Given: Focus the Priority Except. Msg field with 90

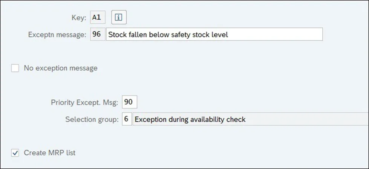Looking at the screenshot, I should pyautogui.click(x=130, y=102).
